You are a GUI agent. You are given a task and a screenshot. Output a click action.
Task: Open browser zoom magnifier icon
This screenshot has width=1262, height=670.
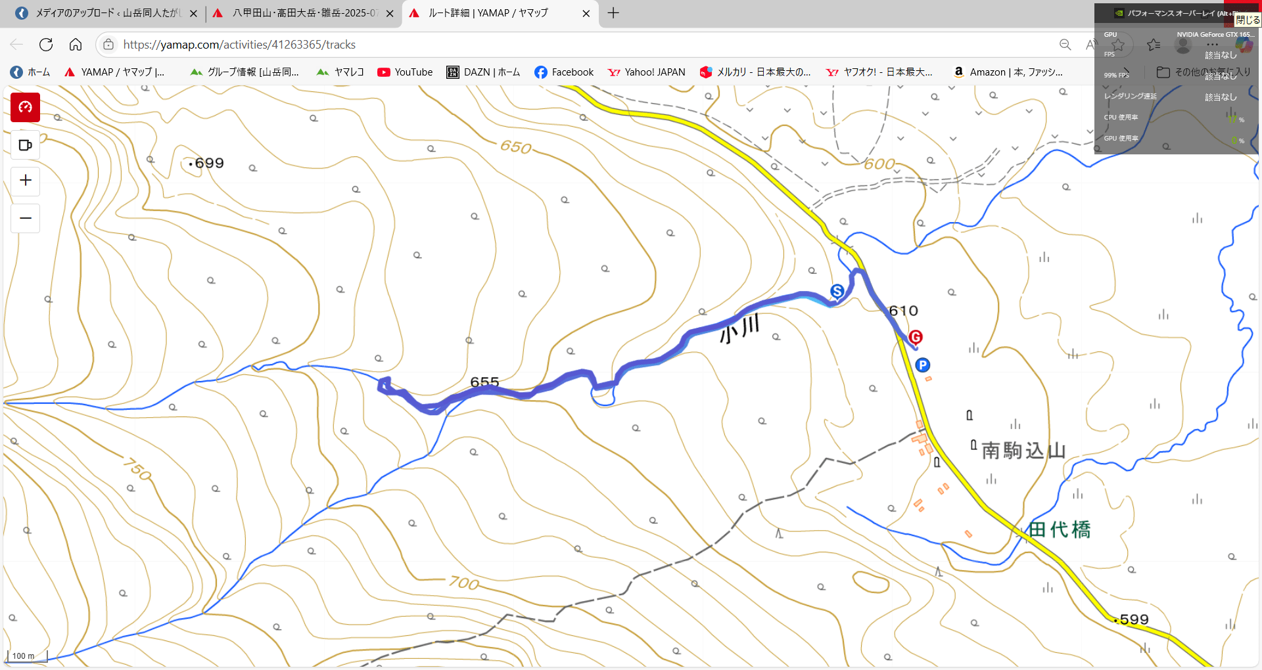click(x=1065, y=45)
